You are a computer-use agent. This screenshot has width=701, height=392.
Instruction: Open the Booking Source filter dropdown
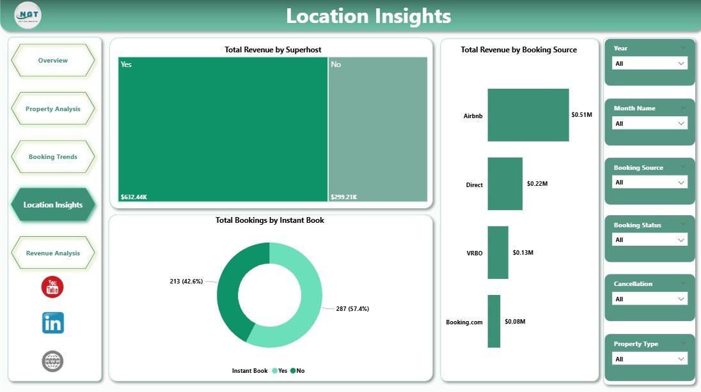click(x=649, y=183)
